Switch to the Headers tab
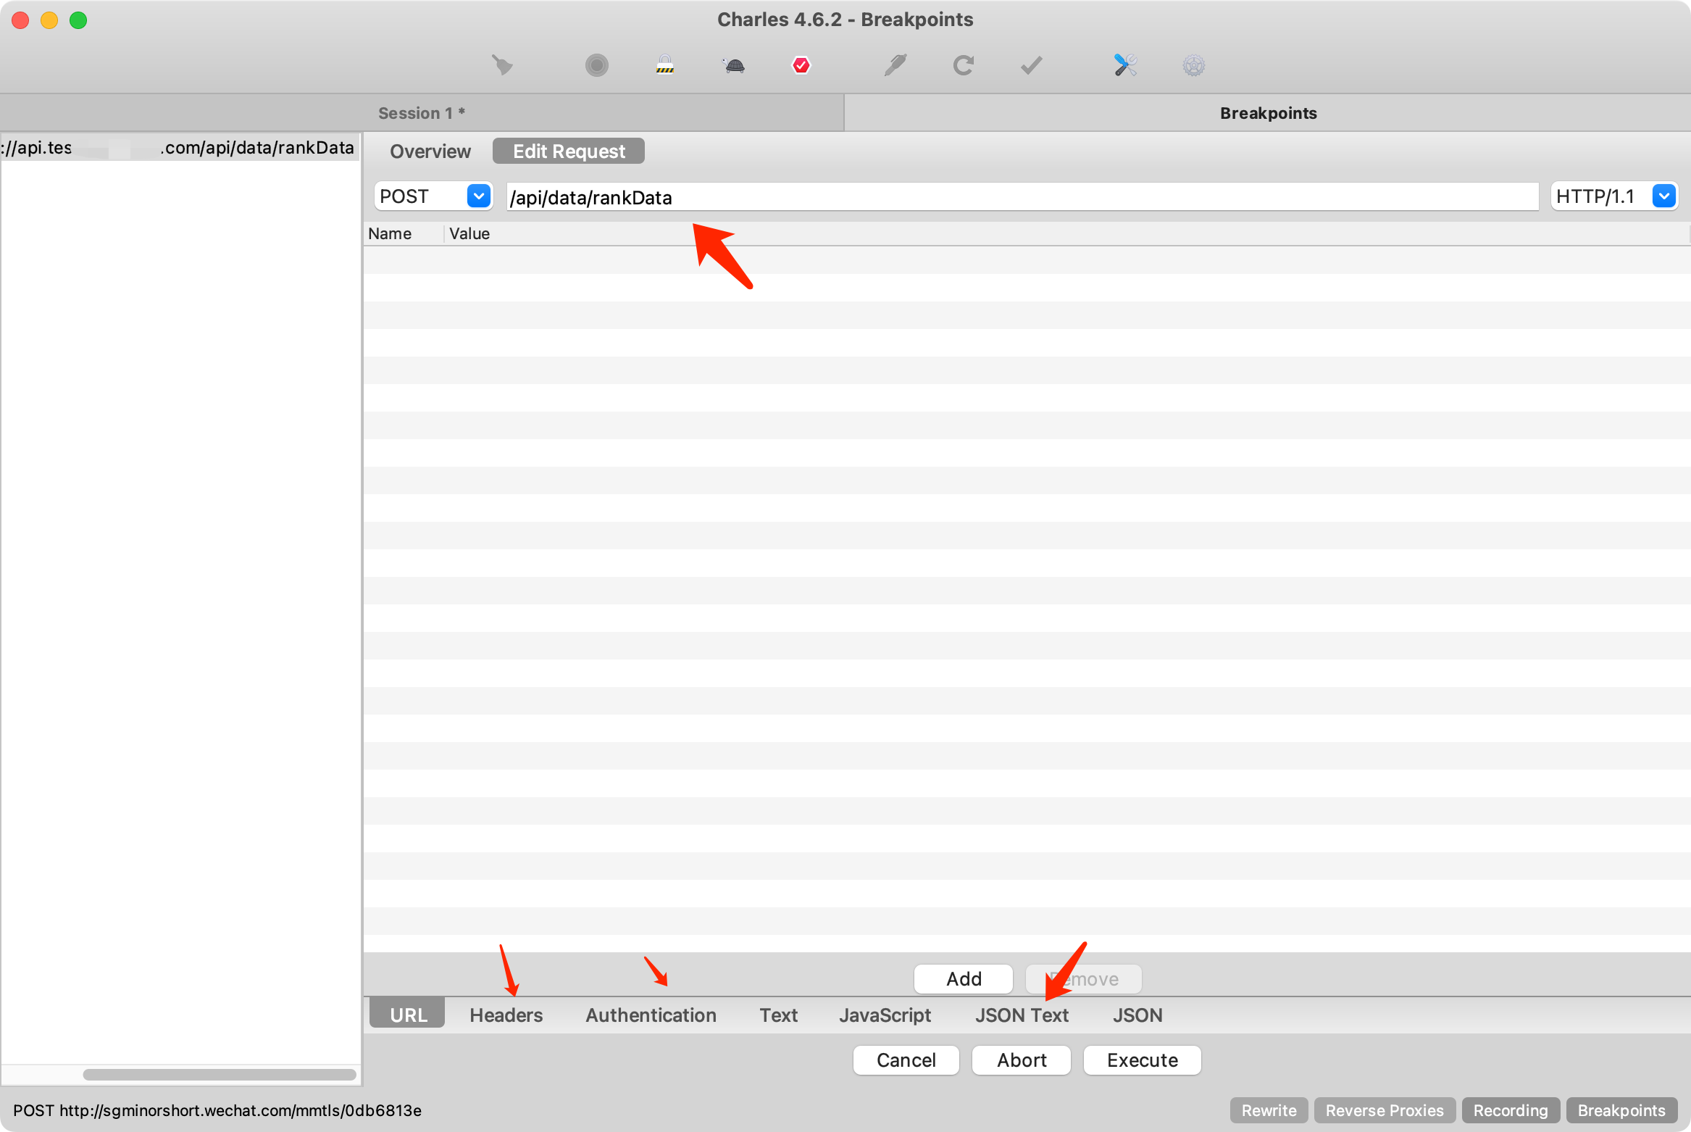Viewport: 1691px width, 1132px height. [506, 1015]
